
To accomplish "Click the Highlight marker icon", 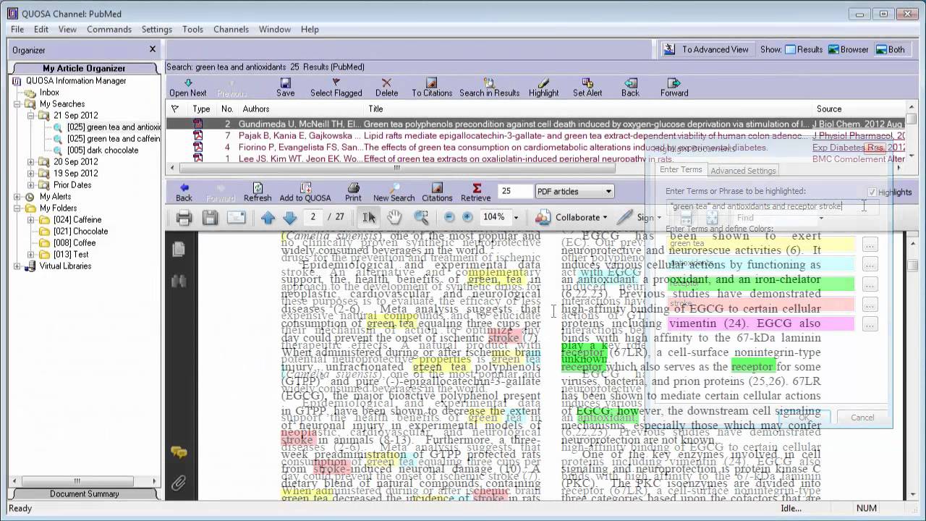I will (x=543, y=83).
